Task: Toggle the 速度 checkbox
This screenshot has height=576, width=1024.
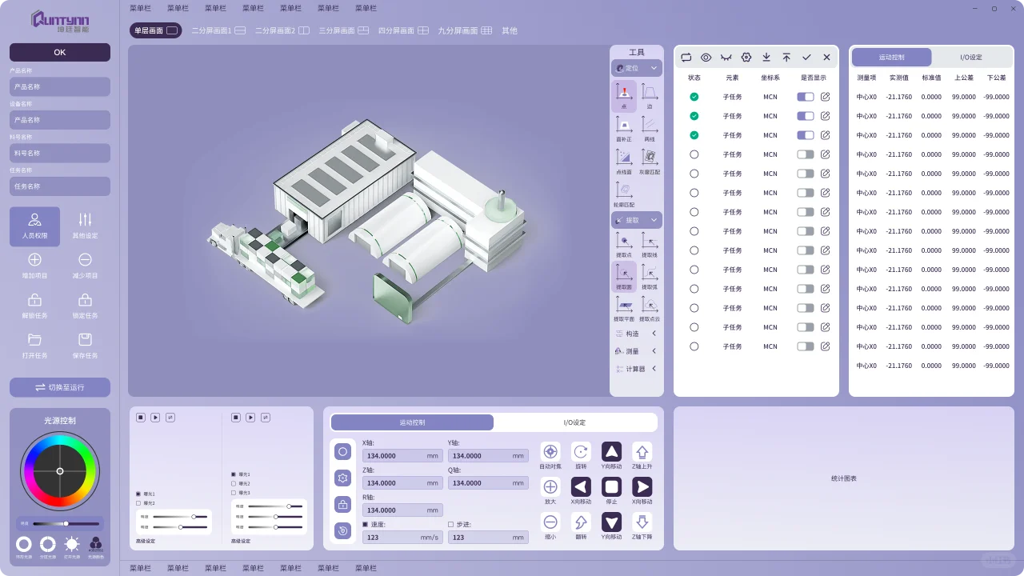Action: pyautogui.click(x=366, y=524)
